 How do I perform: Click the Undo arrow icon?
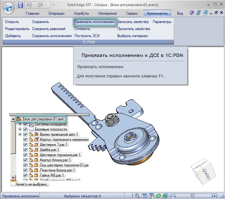click(29, 5)
